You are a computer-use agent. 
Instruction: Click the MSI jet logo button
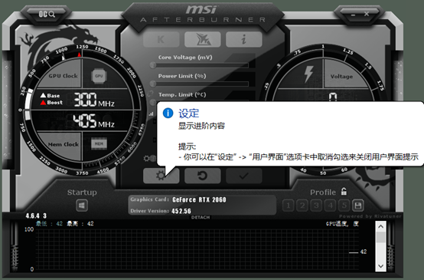pos(203,40)
